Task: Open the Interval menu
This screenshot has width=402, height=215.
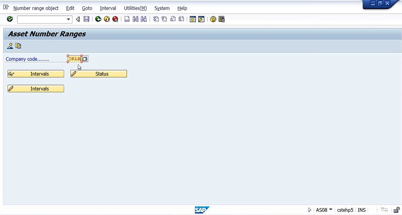Action: [x=108, y=8]
